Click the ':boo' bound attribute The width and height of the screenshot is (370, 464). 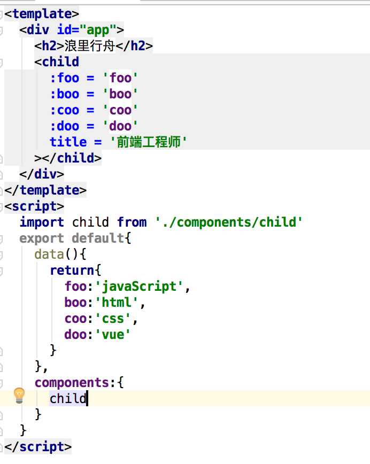coord(65,94)
